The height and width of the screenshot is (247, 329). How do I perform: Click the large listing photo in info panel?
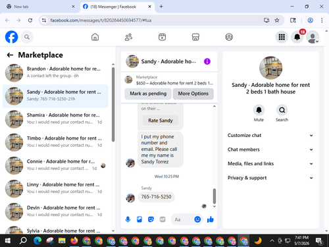(x=270, y=67)
